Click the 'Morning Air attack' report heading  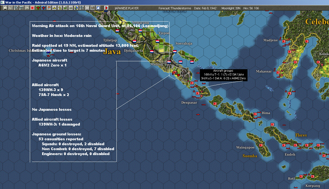click(100, 26)
